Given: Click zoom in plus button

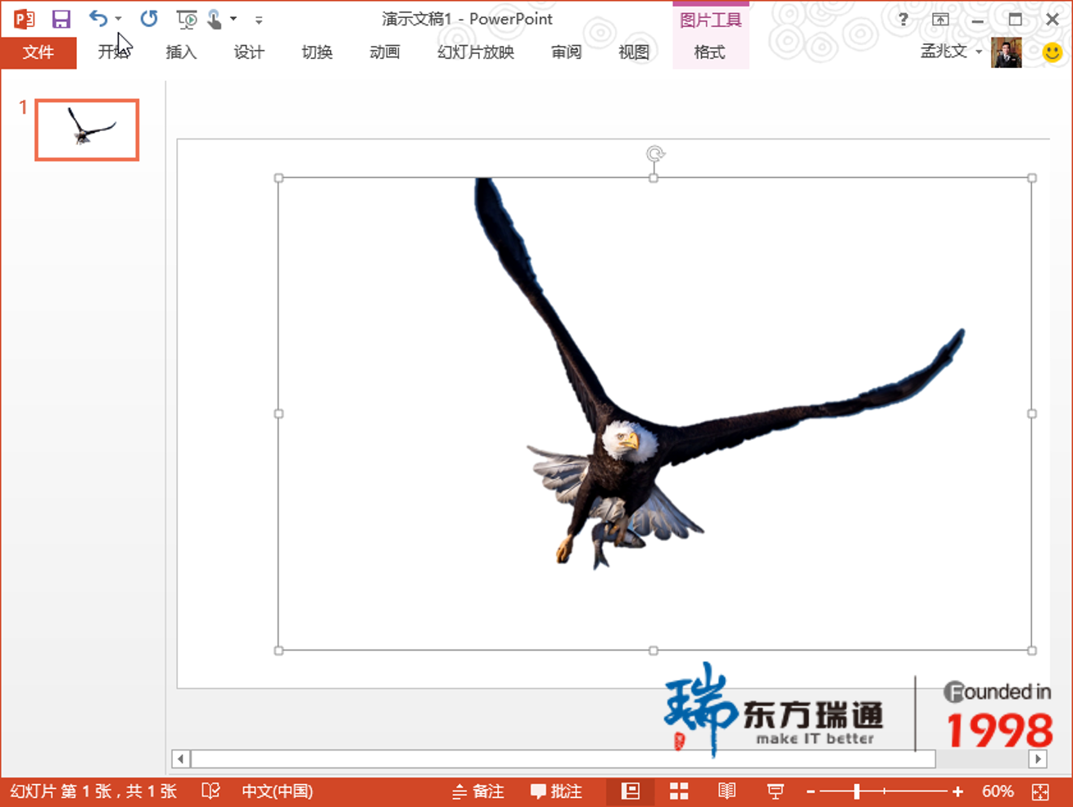Looking at the screenshot, I should point(958,791).
